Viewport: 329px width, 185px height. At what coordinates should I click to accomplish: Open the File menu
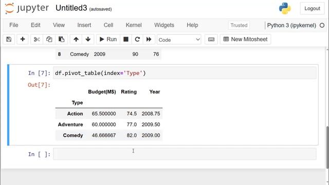pos(14,25)
